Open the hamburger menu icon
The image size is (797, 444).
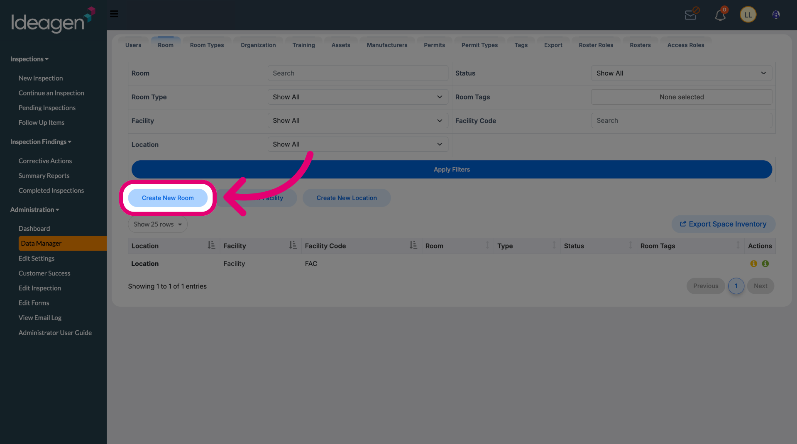tap(114, 14)
